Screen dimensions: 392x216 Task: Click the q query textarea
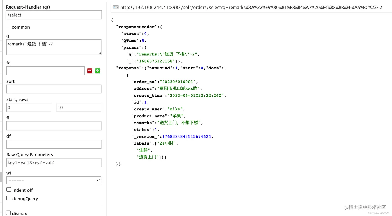click(x=54, y=47)
